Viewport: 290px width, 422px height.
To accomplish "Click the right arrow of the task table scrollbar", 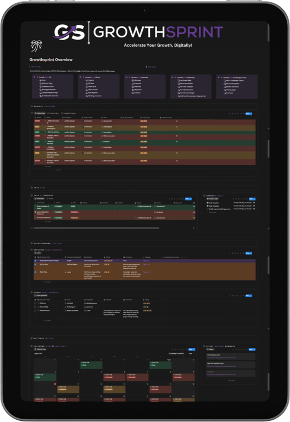I will (194, 228).
